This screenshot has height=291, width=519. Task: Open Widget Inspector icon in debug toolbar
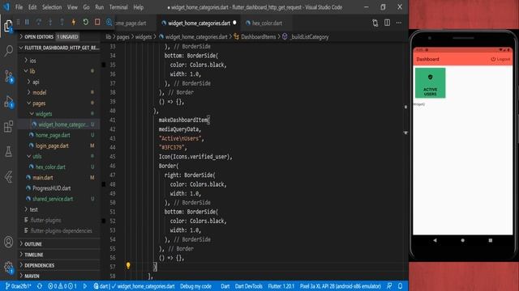click(109, 22)
